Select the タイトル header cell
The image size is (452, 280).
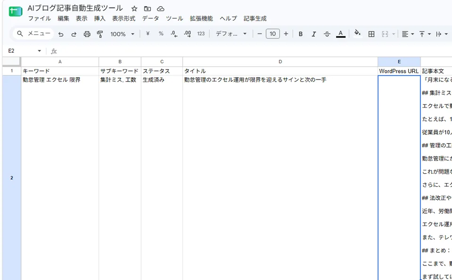point(280,71)
